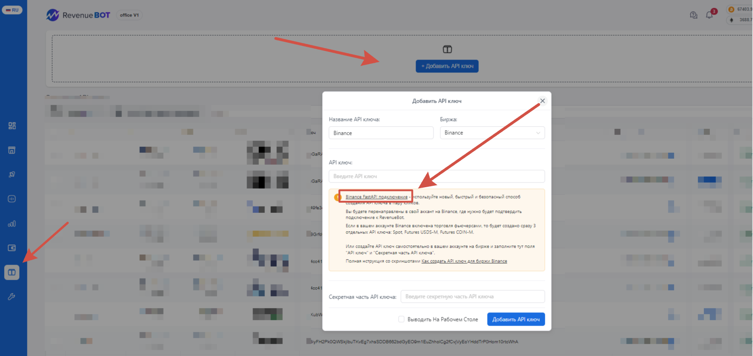Expand the Биржа dropdown showing Binance

[x=492, y=133]
